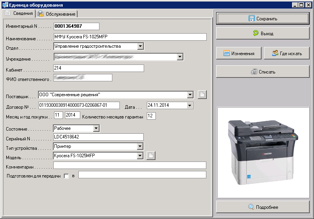314x219 pixels.
Task: Open the Дата calendar dropdown
Action: pos(189,106)
